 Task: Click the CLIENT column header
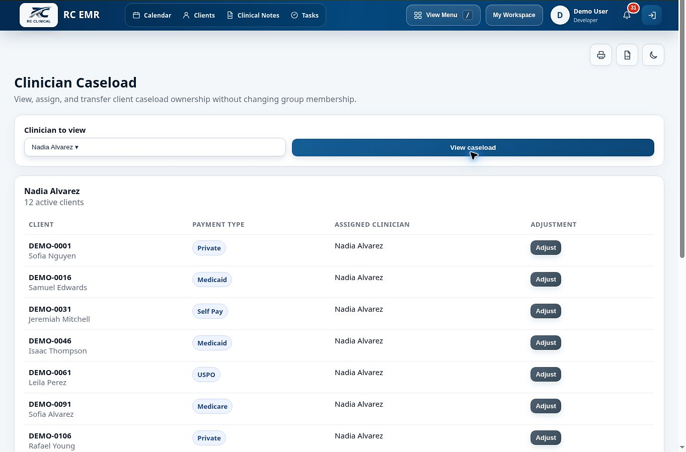coord(41,225)
